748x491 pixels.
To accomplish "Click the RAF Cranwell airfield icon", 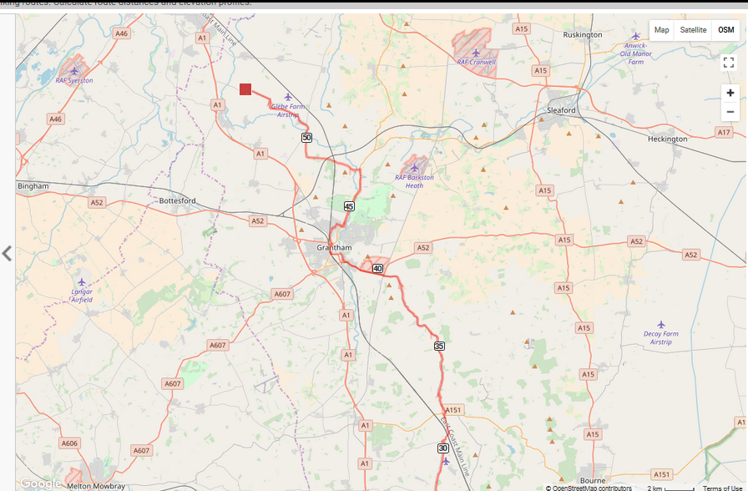I will [476, 53].
